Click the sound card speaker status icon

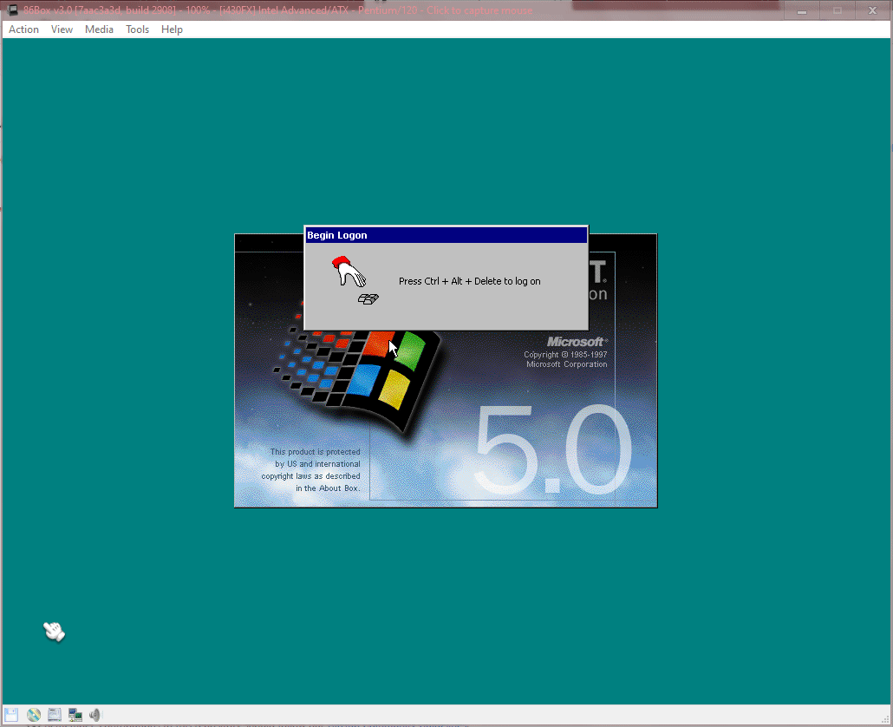(x=95, y=714)
